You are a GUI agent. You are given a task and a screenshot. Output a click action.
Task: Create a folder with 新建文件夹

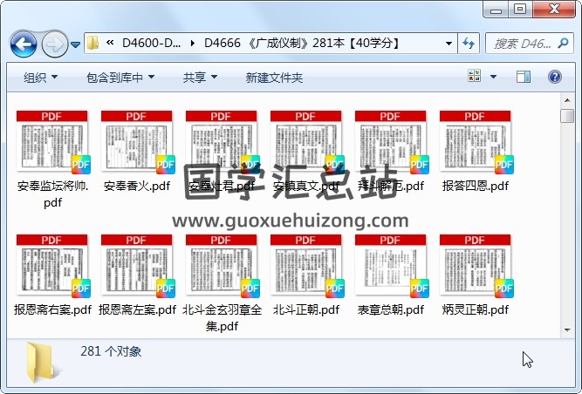(x=274, y=78)
